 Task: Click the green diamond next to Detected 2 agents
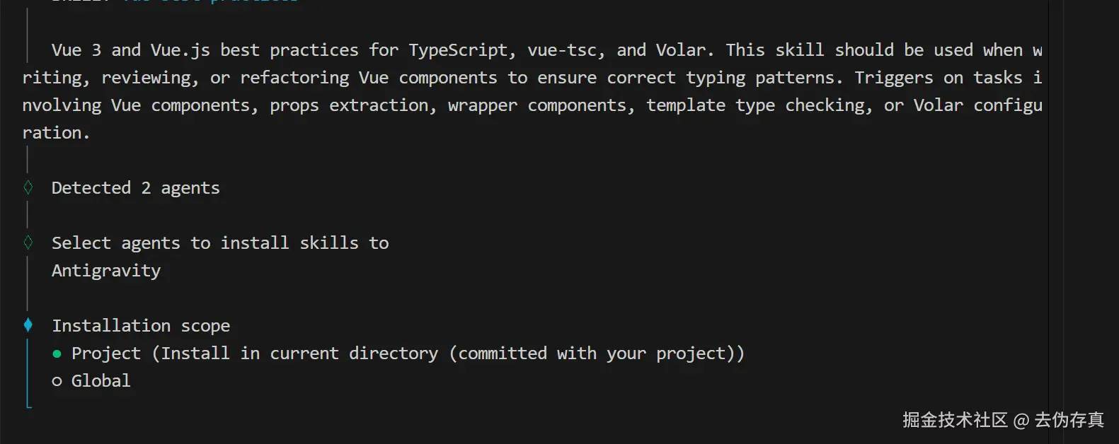[28, 187]
